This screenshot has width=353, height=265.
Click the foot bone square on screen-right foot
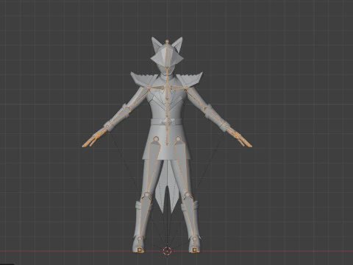(194, 250)
